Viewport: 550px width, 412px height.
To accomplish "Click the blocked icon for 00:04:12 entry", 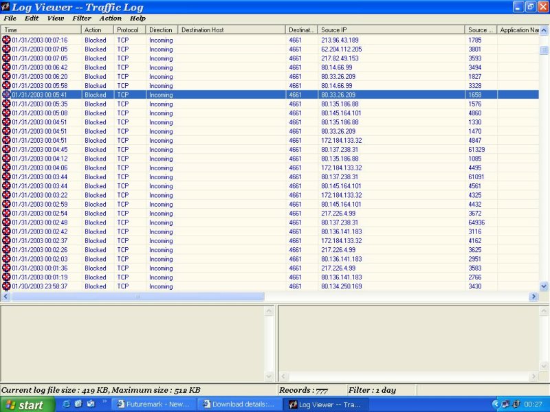I will (x=6, y=158).
